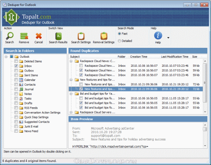Click the Notes folder icon
Screen dimensions: 211x165
21,94
